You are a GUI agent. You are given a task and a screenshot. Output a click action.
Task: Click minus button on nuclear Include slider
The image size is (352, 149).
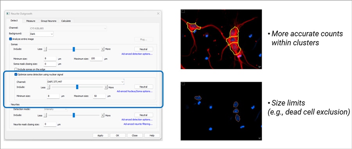point(48,87)
